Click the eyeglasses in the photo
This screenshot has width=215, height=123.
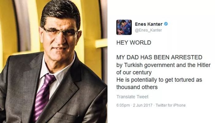tap(60, 33)
